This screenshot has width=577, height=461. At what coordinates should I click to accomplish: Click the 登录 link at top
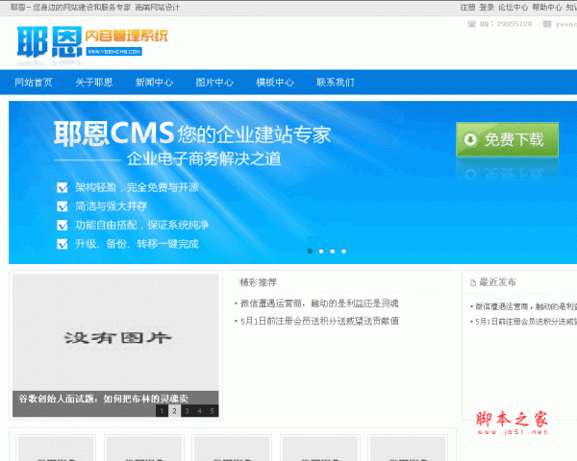pyautogui.click(x=487, y=8)
